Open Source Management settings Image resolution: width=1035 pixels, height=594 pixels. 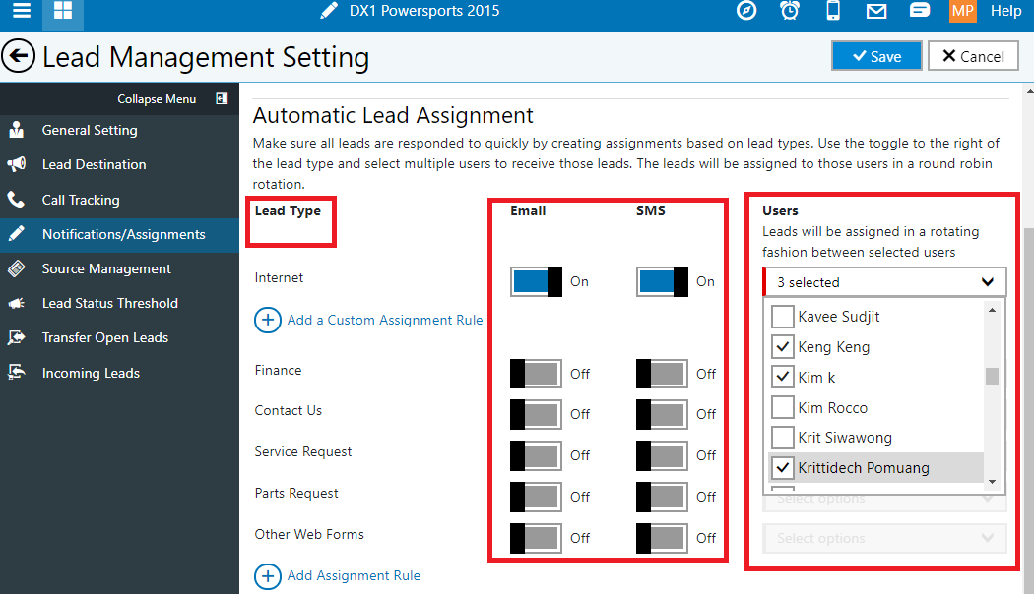[119, 268]
